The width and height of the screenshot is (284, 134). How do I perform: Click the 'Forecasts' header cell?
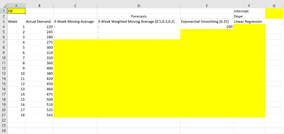(x=139, y=16)
